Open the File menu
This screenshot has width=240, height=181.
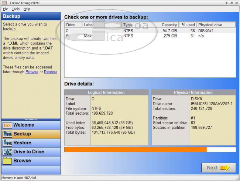(5, 9)
